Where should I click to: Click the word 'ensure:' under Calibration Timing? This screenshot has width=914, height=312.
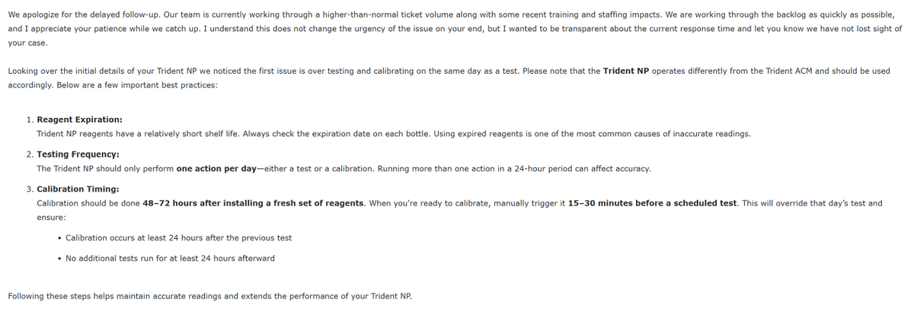[51, 217]
